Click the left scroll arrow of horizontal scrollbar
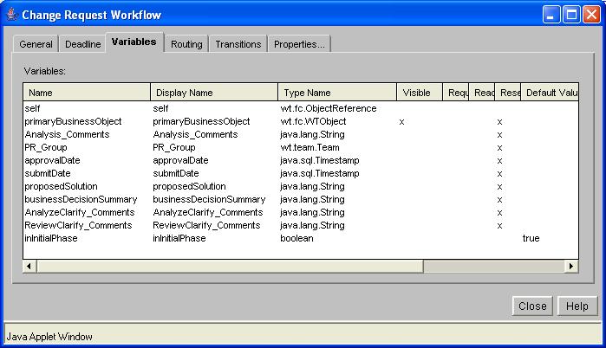Screen dimensions: 606x348 coord(29,266)
